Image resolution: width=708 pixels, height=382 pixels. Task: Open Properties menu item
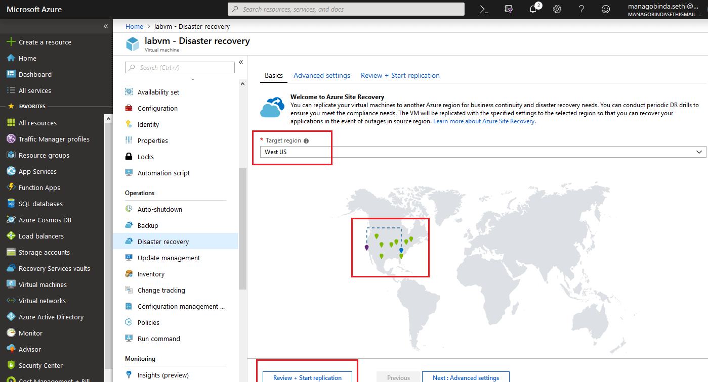coord(152,140)
